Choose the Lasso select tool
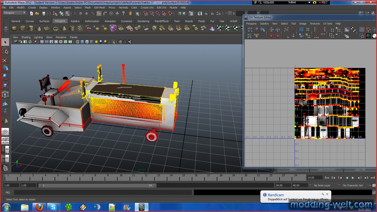Viewport: 377px width, 212px height. [x=5, y=51]
